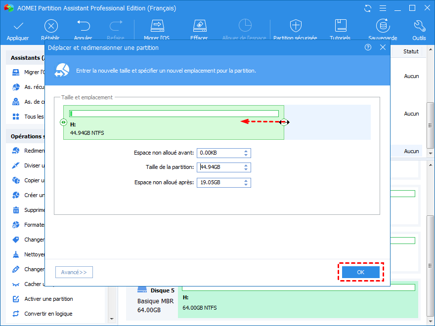Click the Sauvegarde toolbar icon
Screen dimensions: 435x326
coord(383,26)
